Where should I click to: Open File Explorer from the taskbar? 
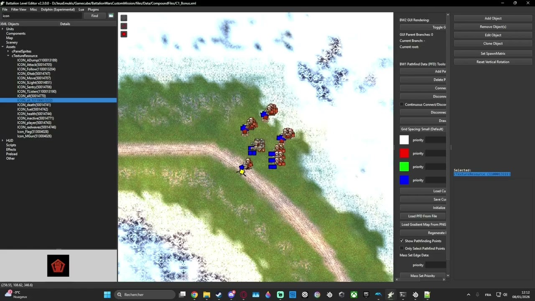[206, 295]
